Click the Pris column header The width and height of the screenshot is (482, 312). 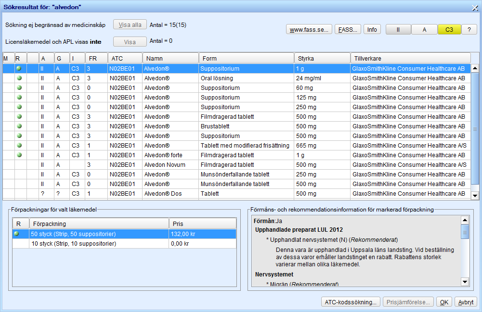(203, 224)
